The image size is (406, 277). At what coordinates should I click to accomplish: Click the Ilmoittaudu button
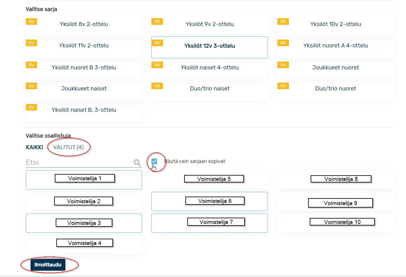48,265
